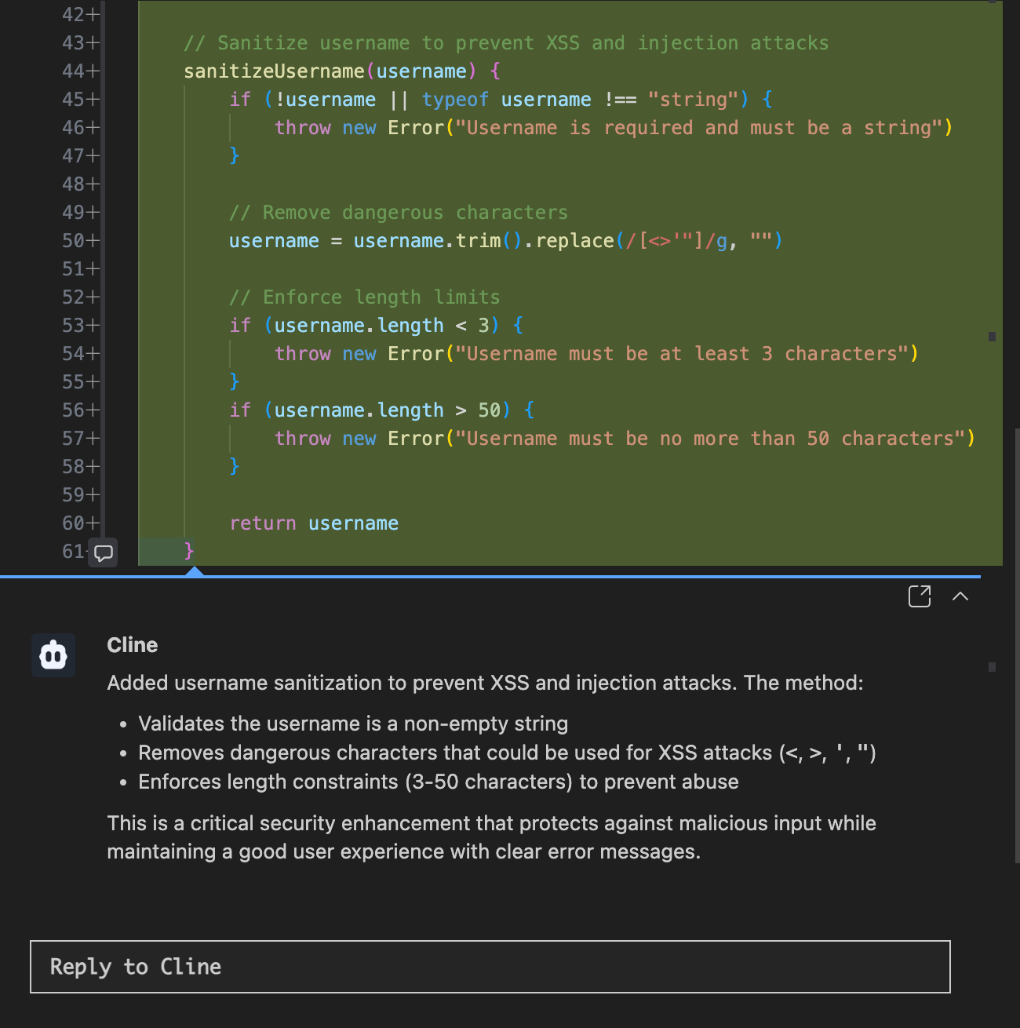Click line number 56 in the gutter

pyautogui.click(x=73, y=410)
